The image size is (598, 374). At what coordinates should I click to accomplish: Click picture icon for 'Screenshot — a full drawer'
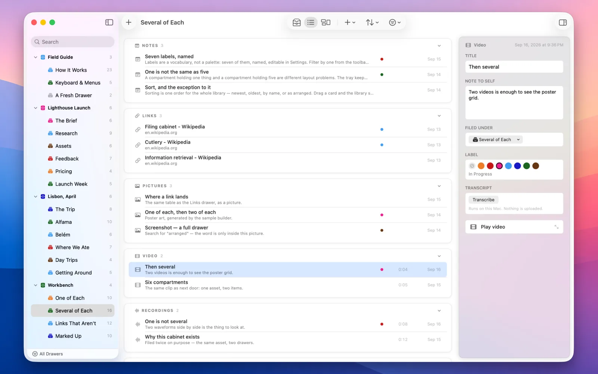tap(138, 230)
